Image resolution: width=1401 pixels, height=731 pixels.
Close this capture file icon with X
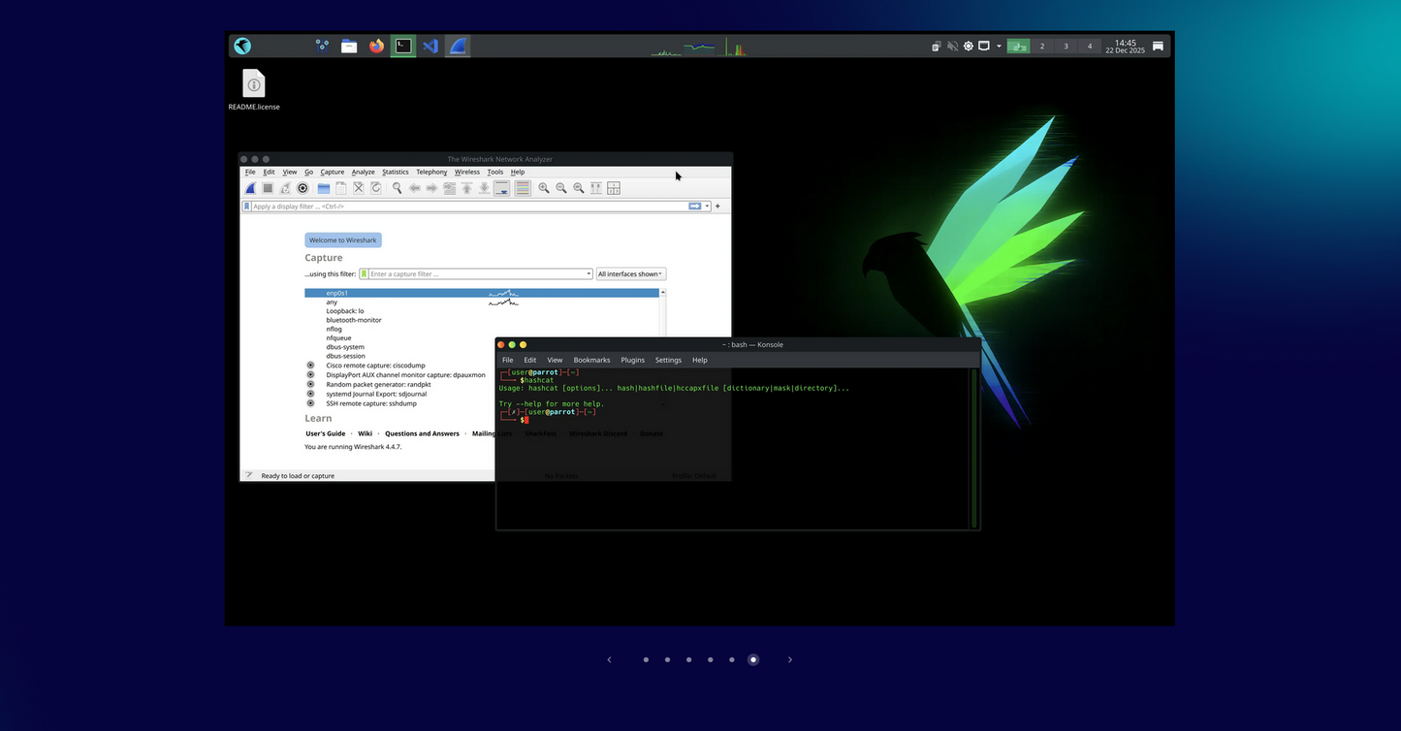359,188
